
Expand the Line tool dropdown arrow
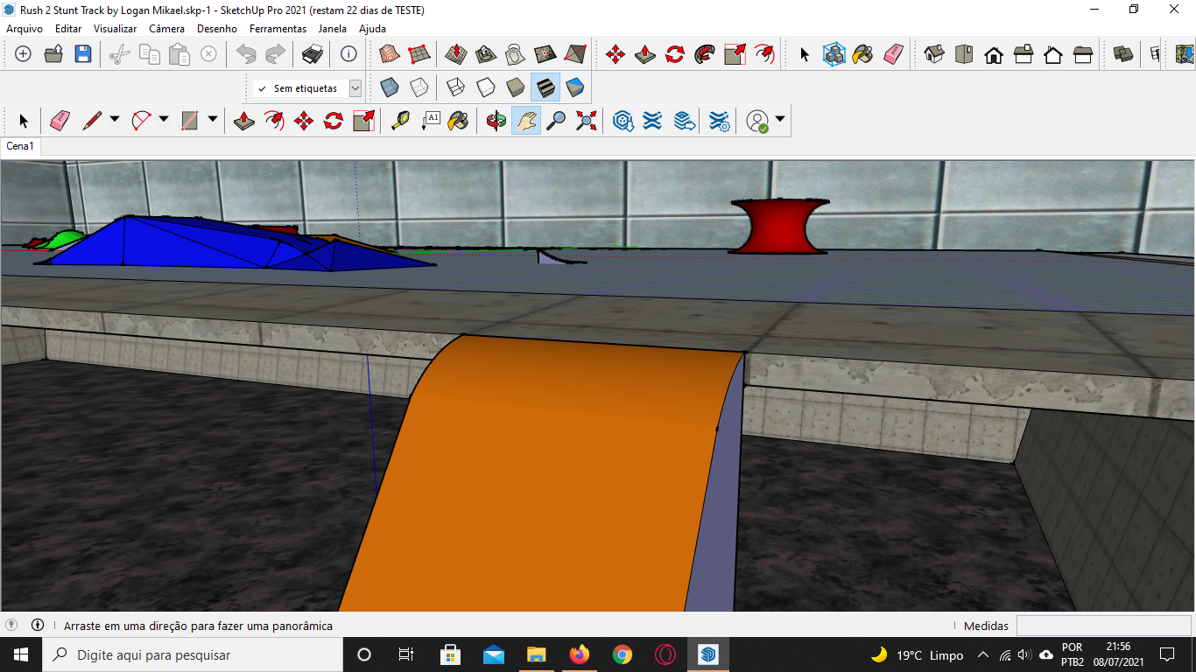tap(115, 119)
